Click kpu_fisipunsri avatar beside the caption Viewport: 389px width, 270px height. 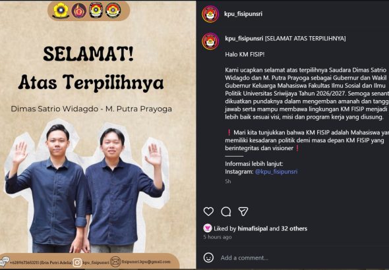pos(210,41)
